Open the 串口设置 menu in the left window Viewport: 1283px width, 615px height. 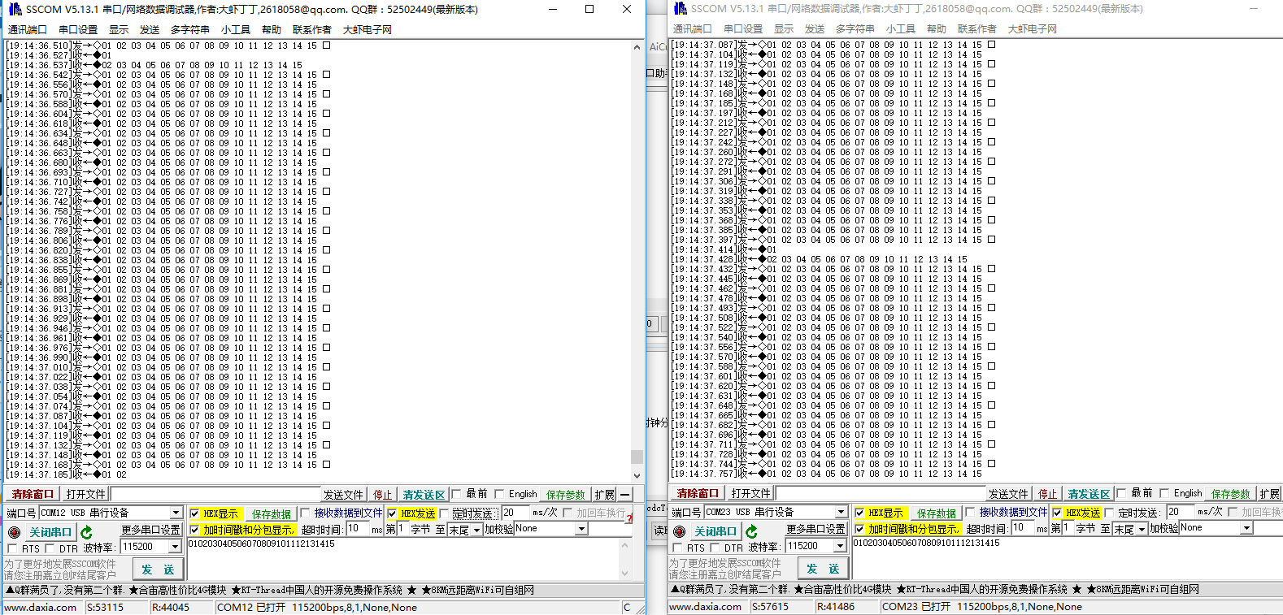click(x=78, y=29)
